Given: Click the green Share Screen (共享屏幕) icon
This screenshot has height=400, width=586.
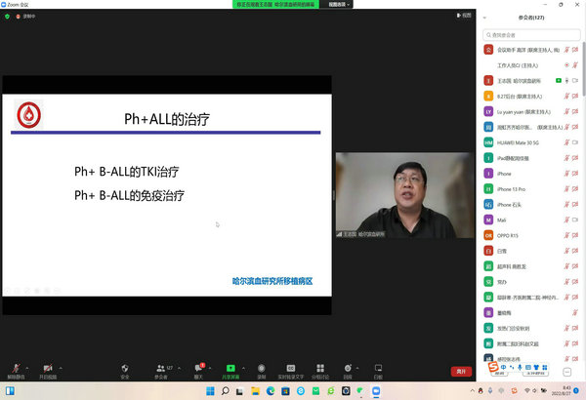Looking at the screenshot, I should point(230,368).
